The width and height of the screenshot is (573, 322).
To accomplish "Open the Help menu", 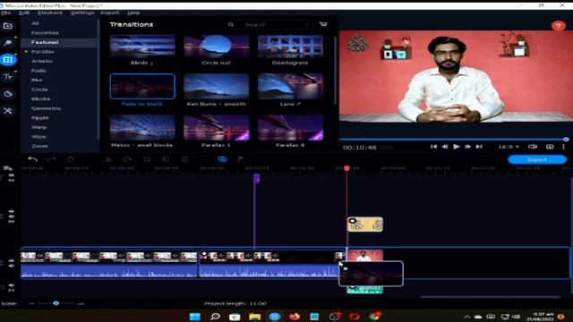I will (133, 13).
